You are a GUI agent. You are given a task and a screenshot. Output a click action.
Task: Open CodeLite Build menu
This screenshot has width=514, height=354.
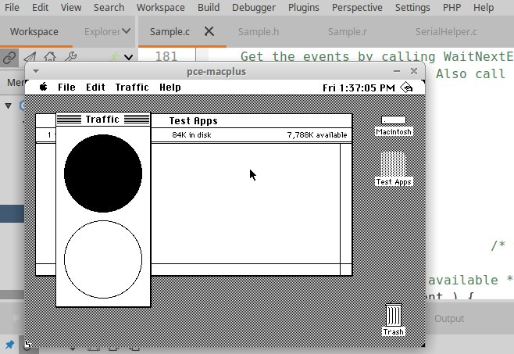(209, 7)
